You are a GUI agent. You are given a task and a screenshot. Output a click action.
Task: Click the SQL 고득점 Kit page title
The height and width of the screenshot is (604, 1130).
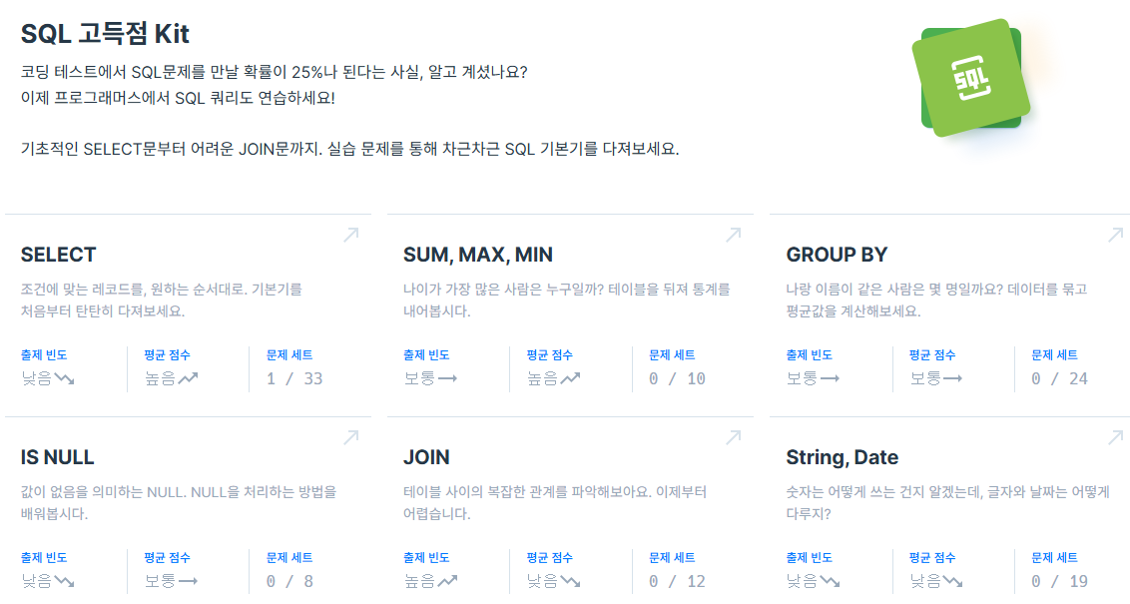(x=105, y=34)
